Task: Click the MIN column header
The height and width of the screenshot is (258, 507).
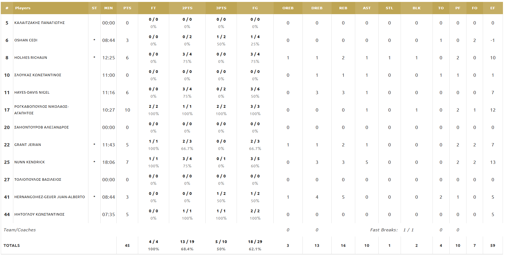Action: 108,8
